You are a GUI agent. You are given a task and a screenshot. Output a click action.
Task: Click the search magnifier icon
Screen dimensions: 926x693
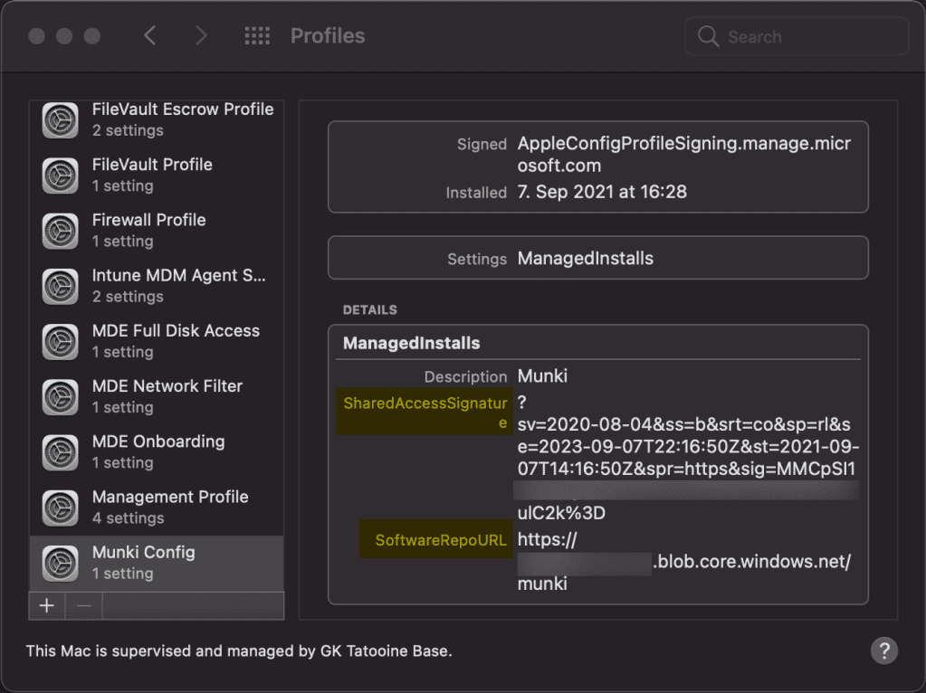(708, 36)
